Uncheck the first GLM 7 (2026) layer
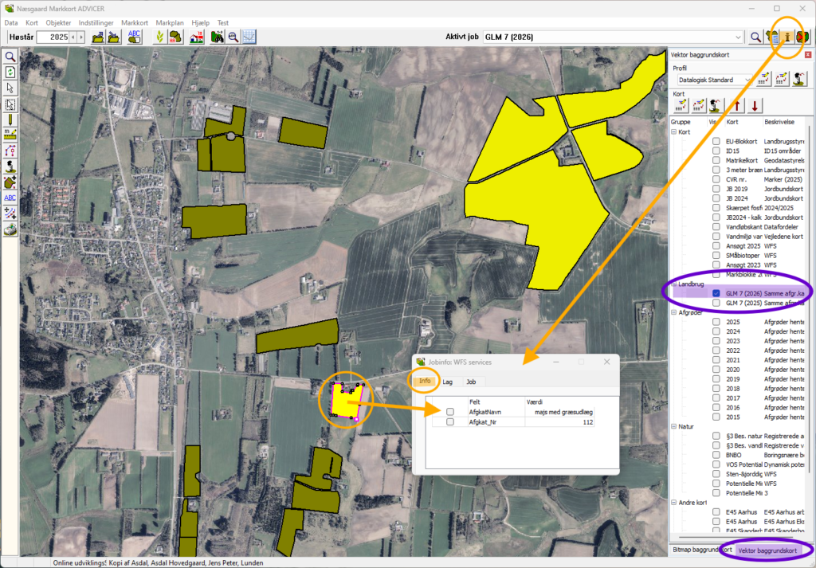The width and height of the screenshot is (816, 568). click(x=716, y=293)
